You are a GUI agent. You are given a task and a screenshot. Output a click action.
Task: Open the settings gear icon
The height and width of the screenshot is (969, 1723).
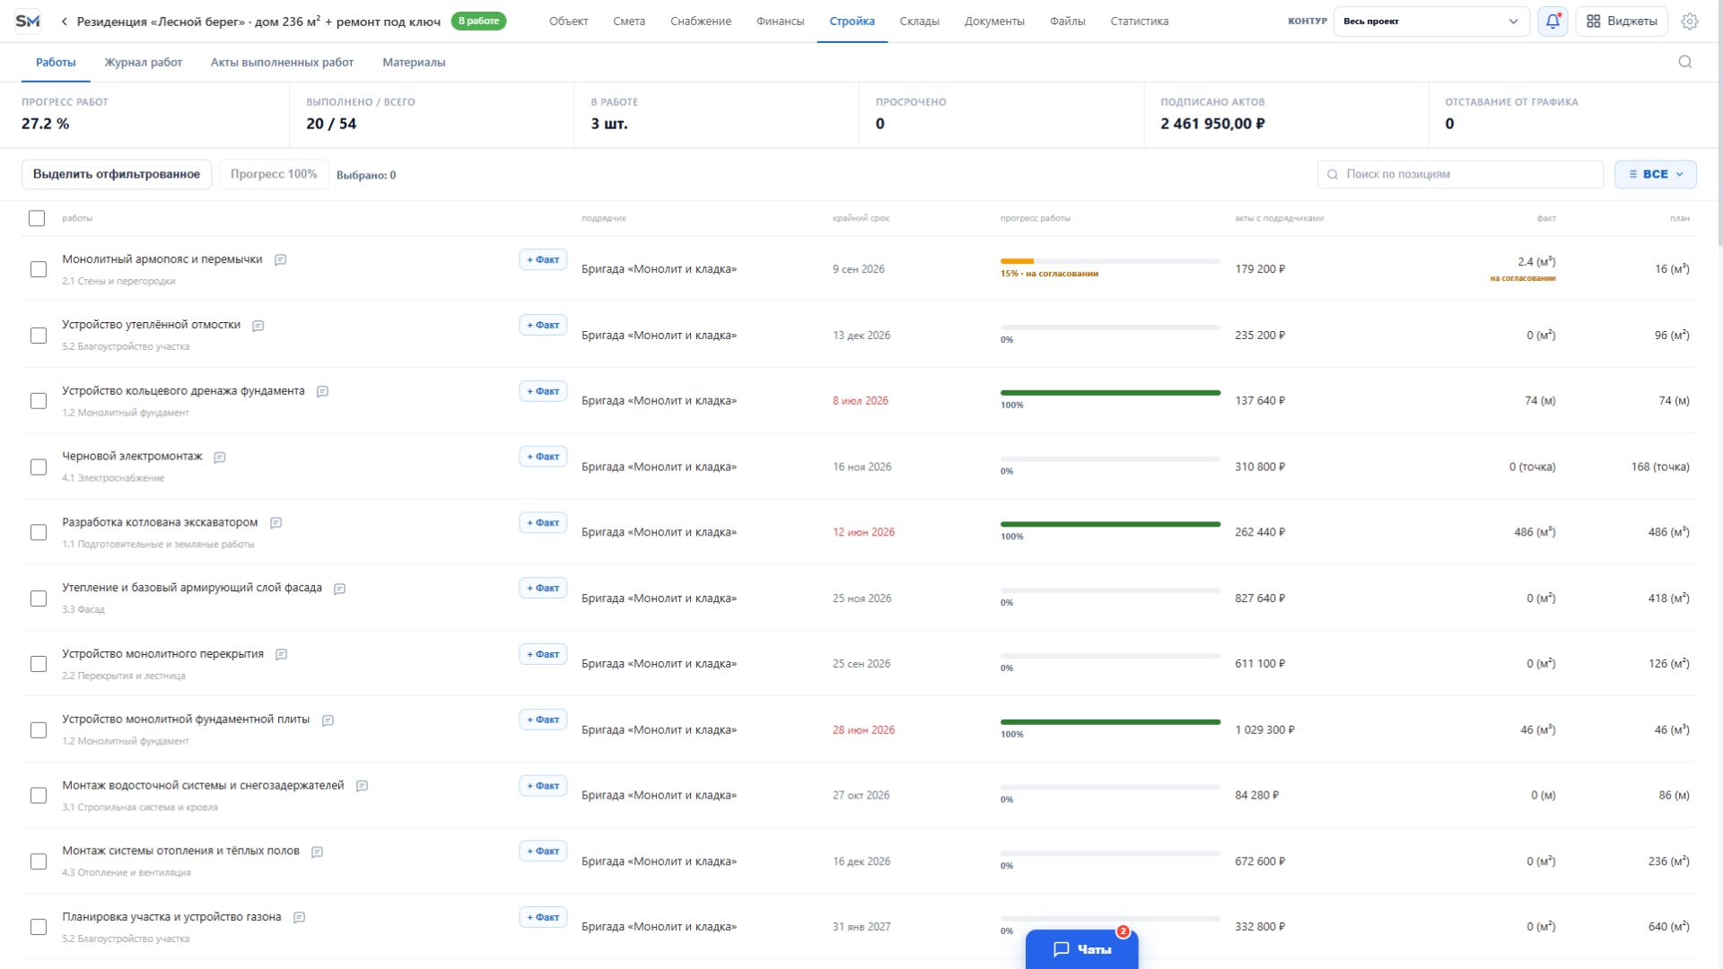[x=1690, y=22]
